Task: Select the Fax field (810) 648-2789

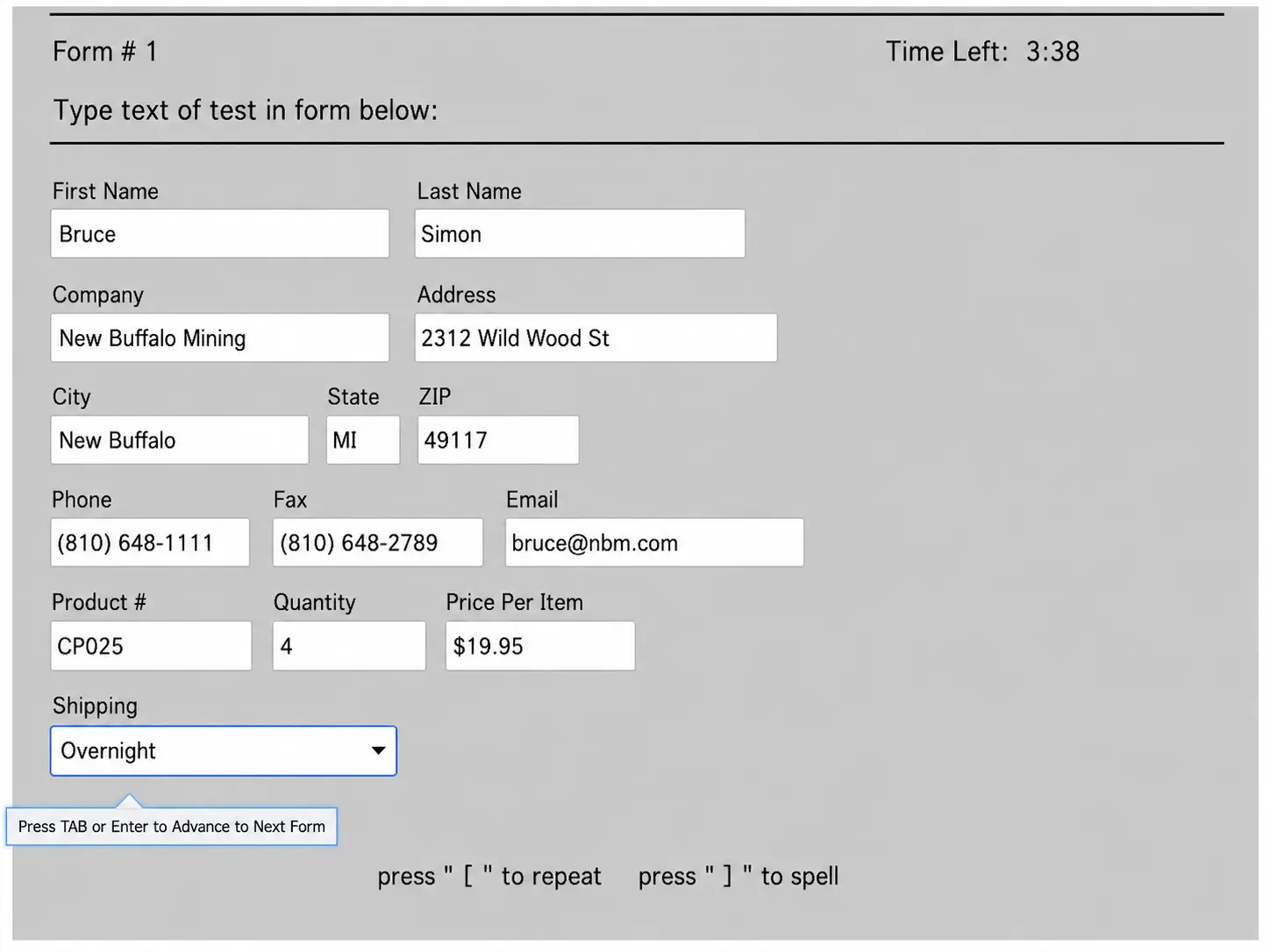Action: coord(378,543)
